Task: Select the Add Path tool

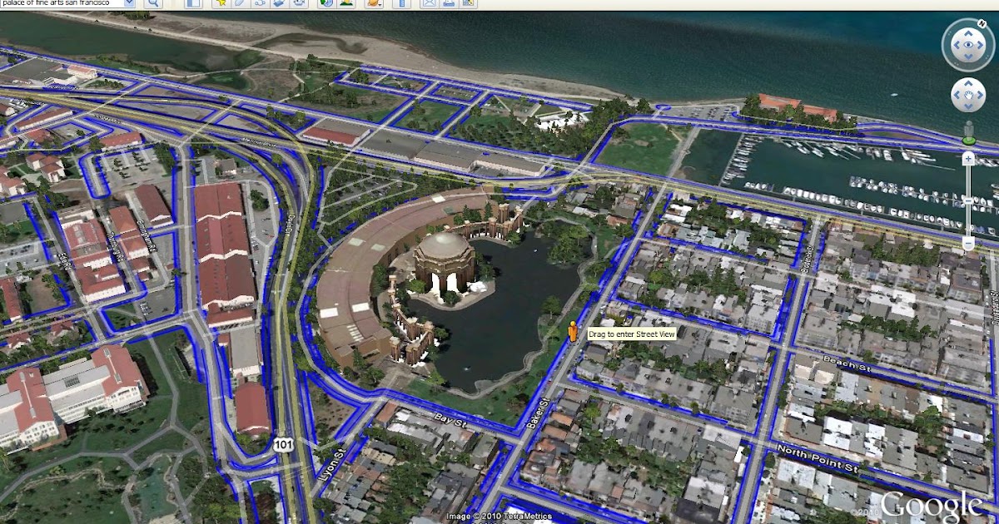Action: click(259, 3)
